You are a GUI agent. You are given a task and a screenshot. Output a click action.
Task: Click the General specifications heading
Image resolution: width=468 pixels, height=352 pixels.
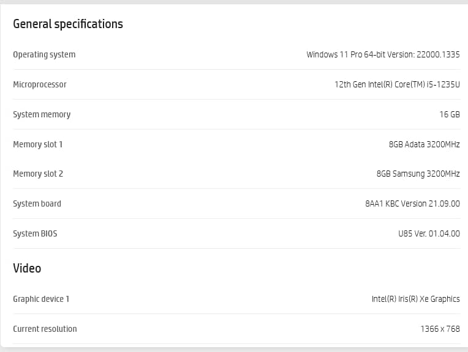68,24
